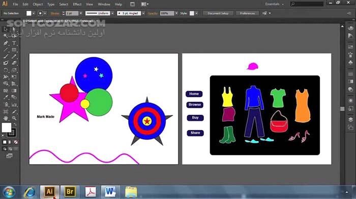Open opacity percentage dropdown

tap(176, 13)
